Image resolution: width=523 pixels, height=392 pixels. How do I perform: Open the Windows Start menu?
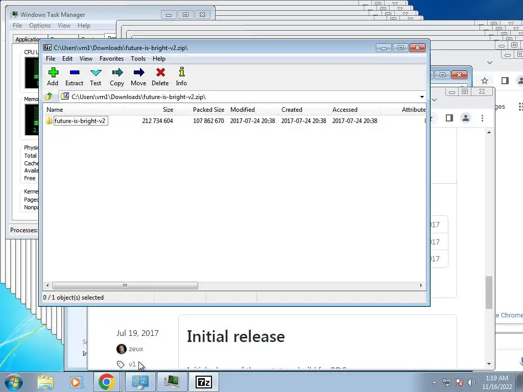pos(14,382)
